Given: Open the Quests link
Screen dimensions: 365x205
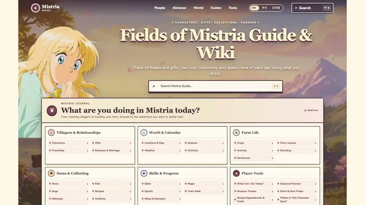Looking at the screenshot, I should point(161,191).
